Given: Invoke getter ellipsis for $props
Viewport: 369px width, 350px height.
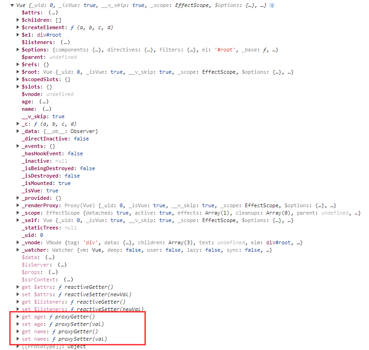Looking at the screenshot, I should tap(53, 272).
